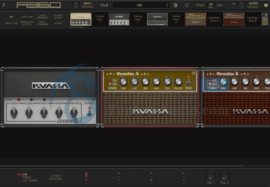Screen dimensions: 270x187
Task: Select the DELAY & REVERB category
Action: (x=42, y=23)
